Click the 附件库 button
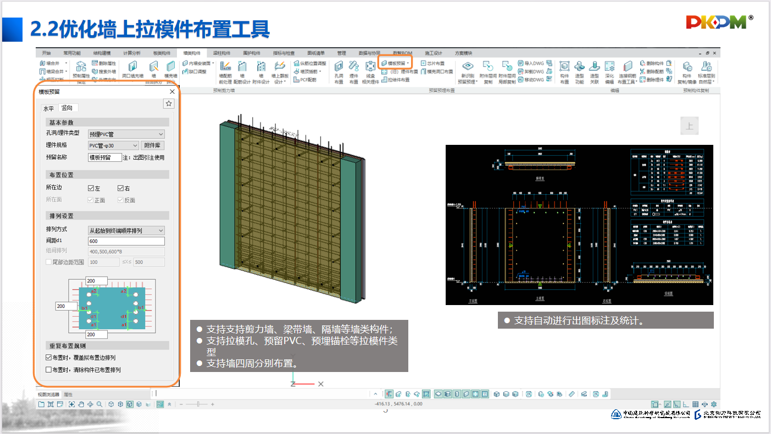Image resolution: width=771 pixels, height=434 pixels. tap(153, 145)
